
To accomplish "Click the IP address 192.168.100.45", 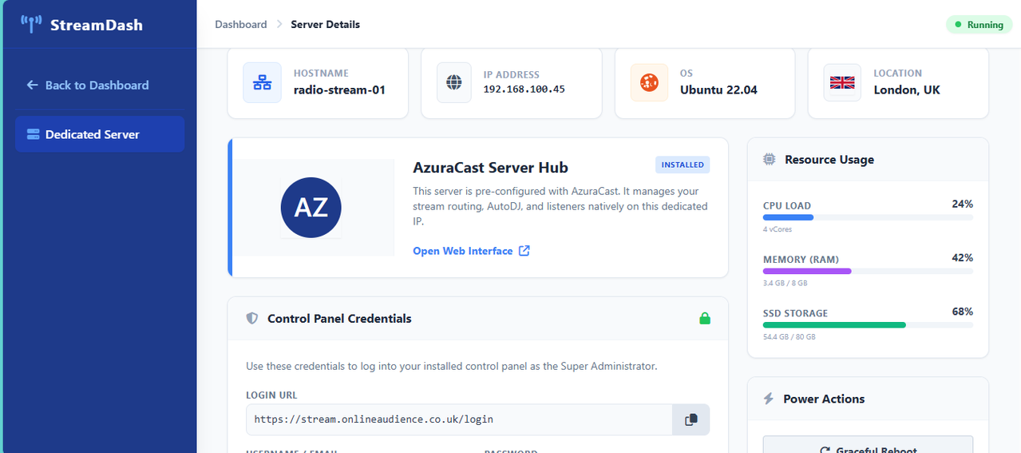I will [524, 89].
